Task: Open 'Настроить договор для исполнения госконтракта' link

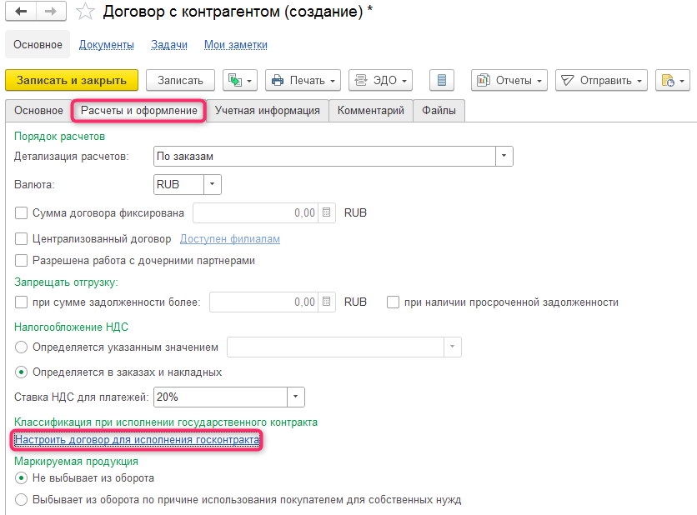Action: (138, 439)
